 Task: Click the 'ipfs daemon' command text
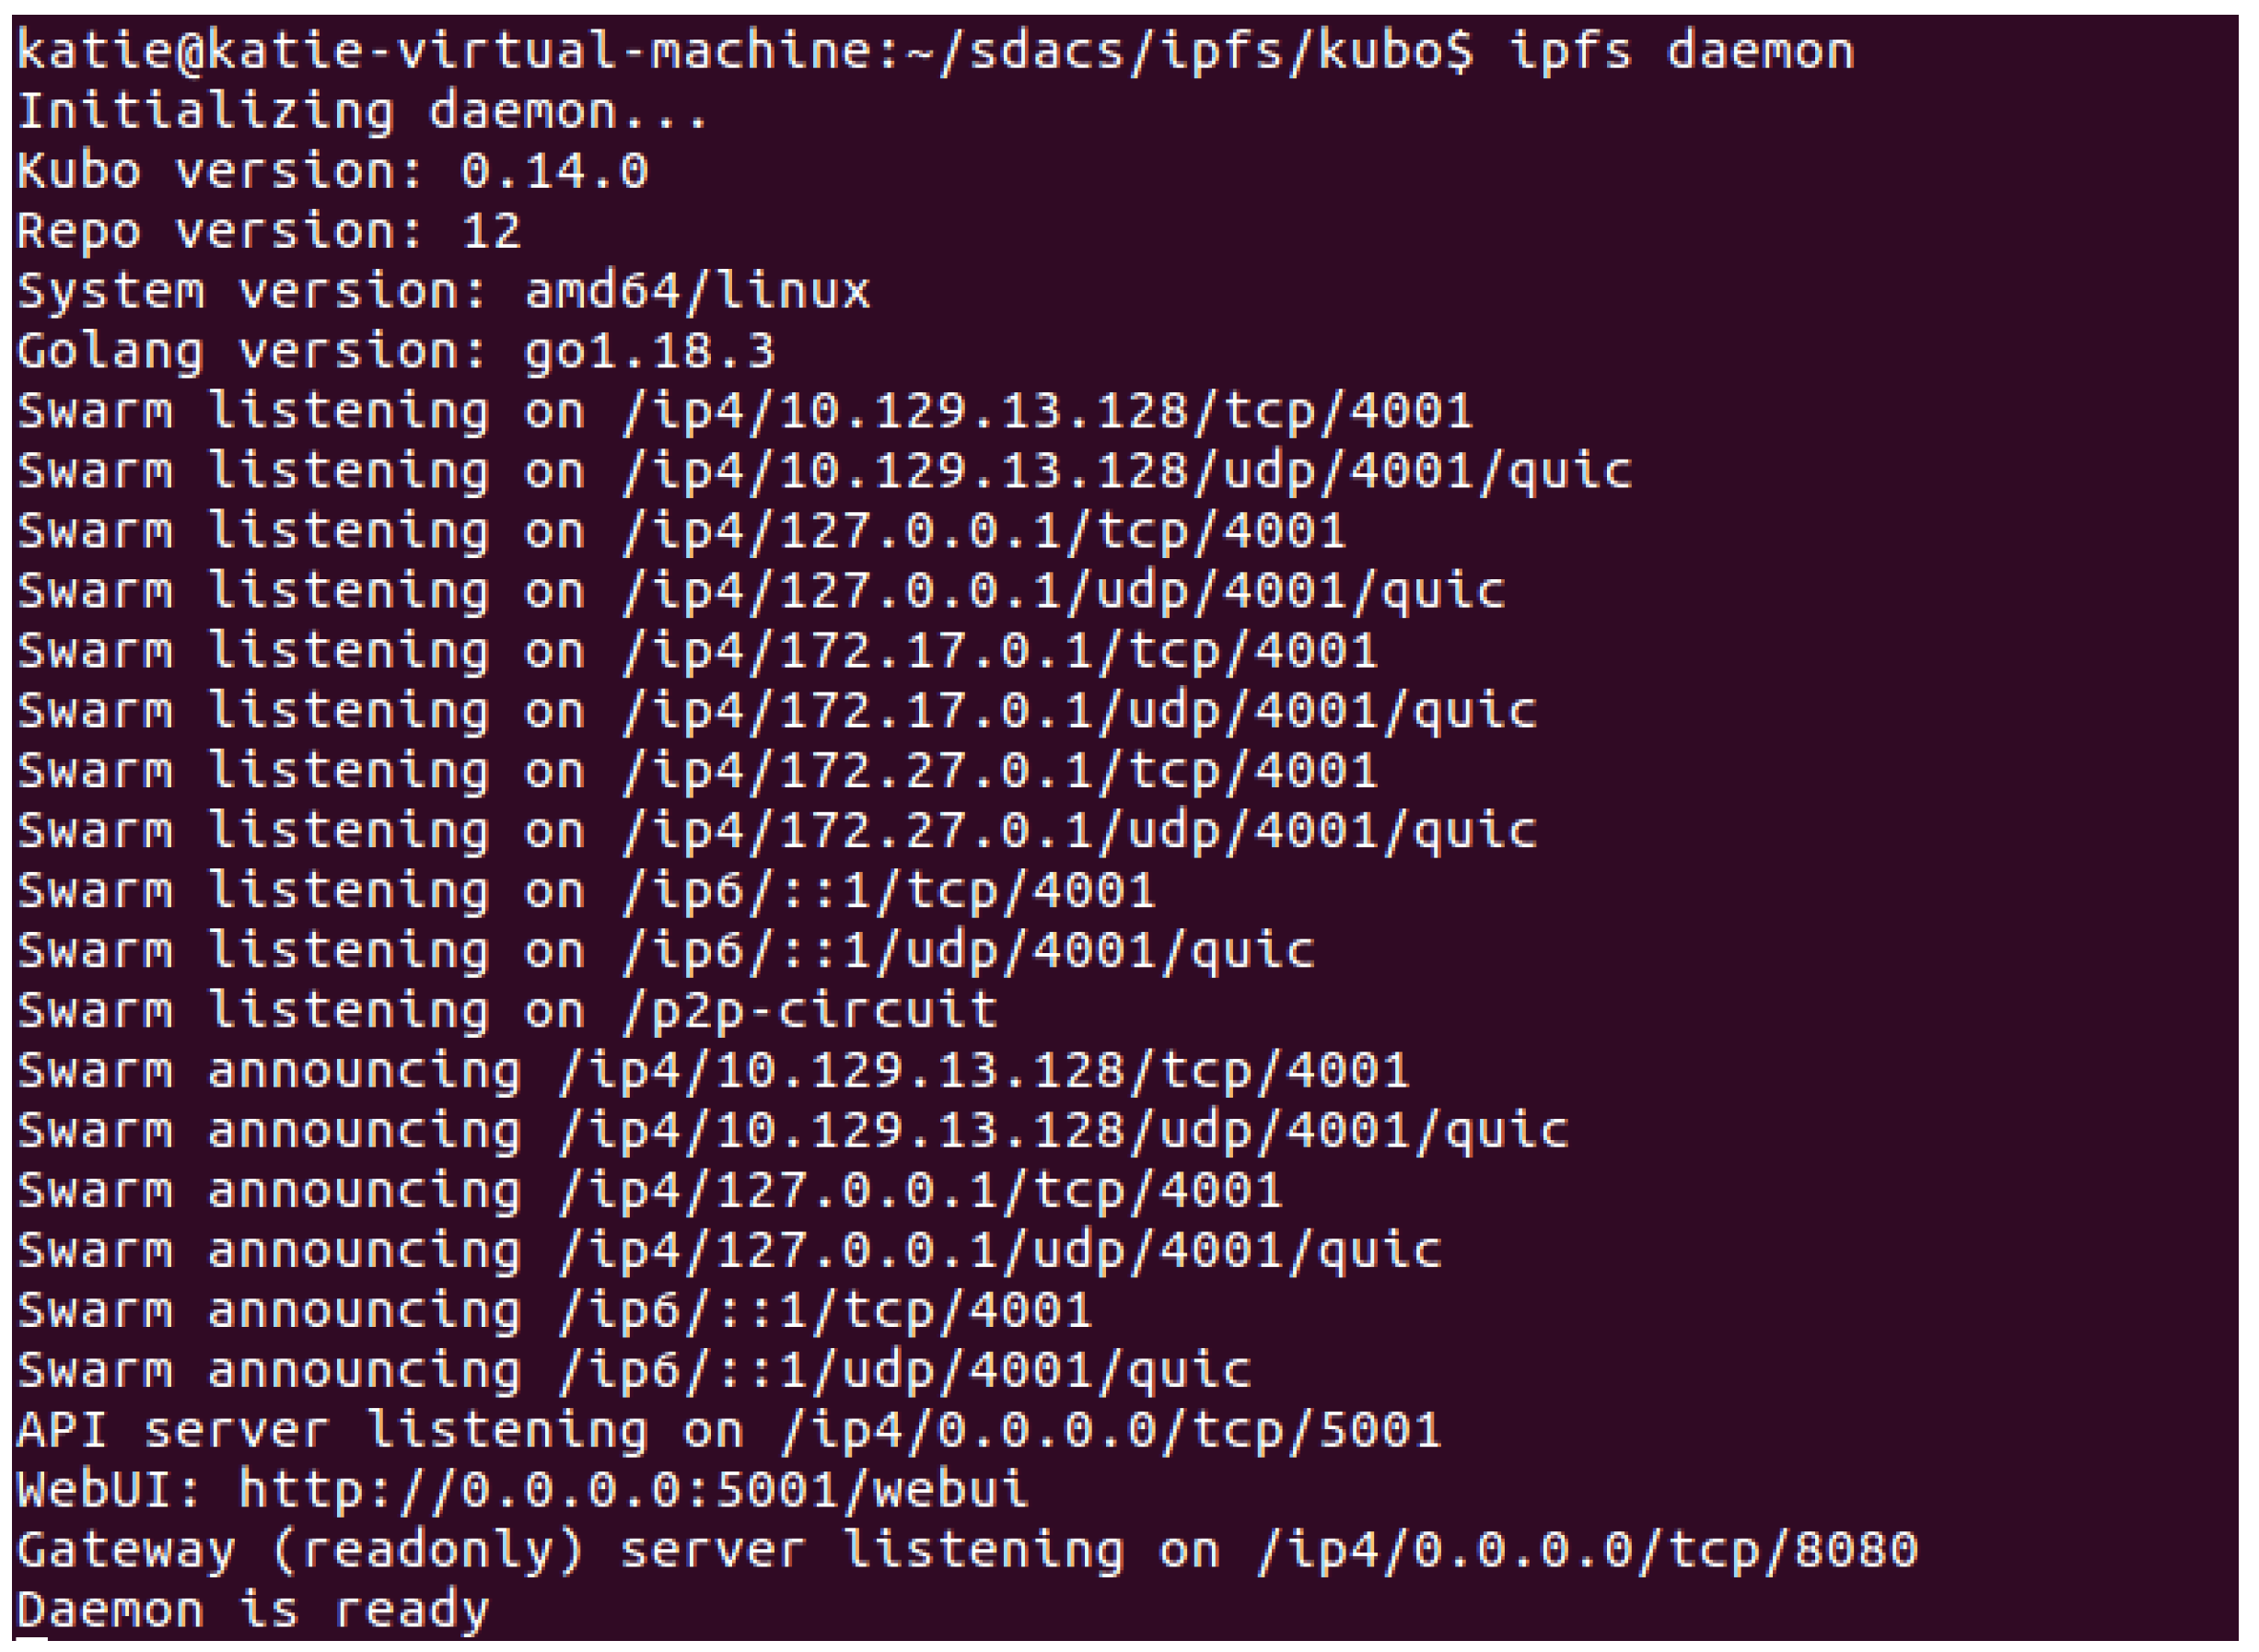pyautogui.click(x=1681, y=50)
